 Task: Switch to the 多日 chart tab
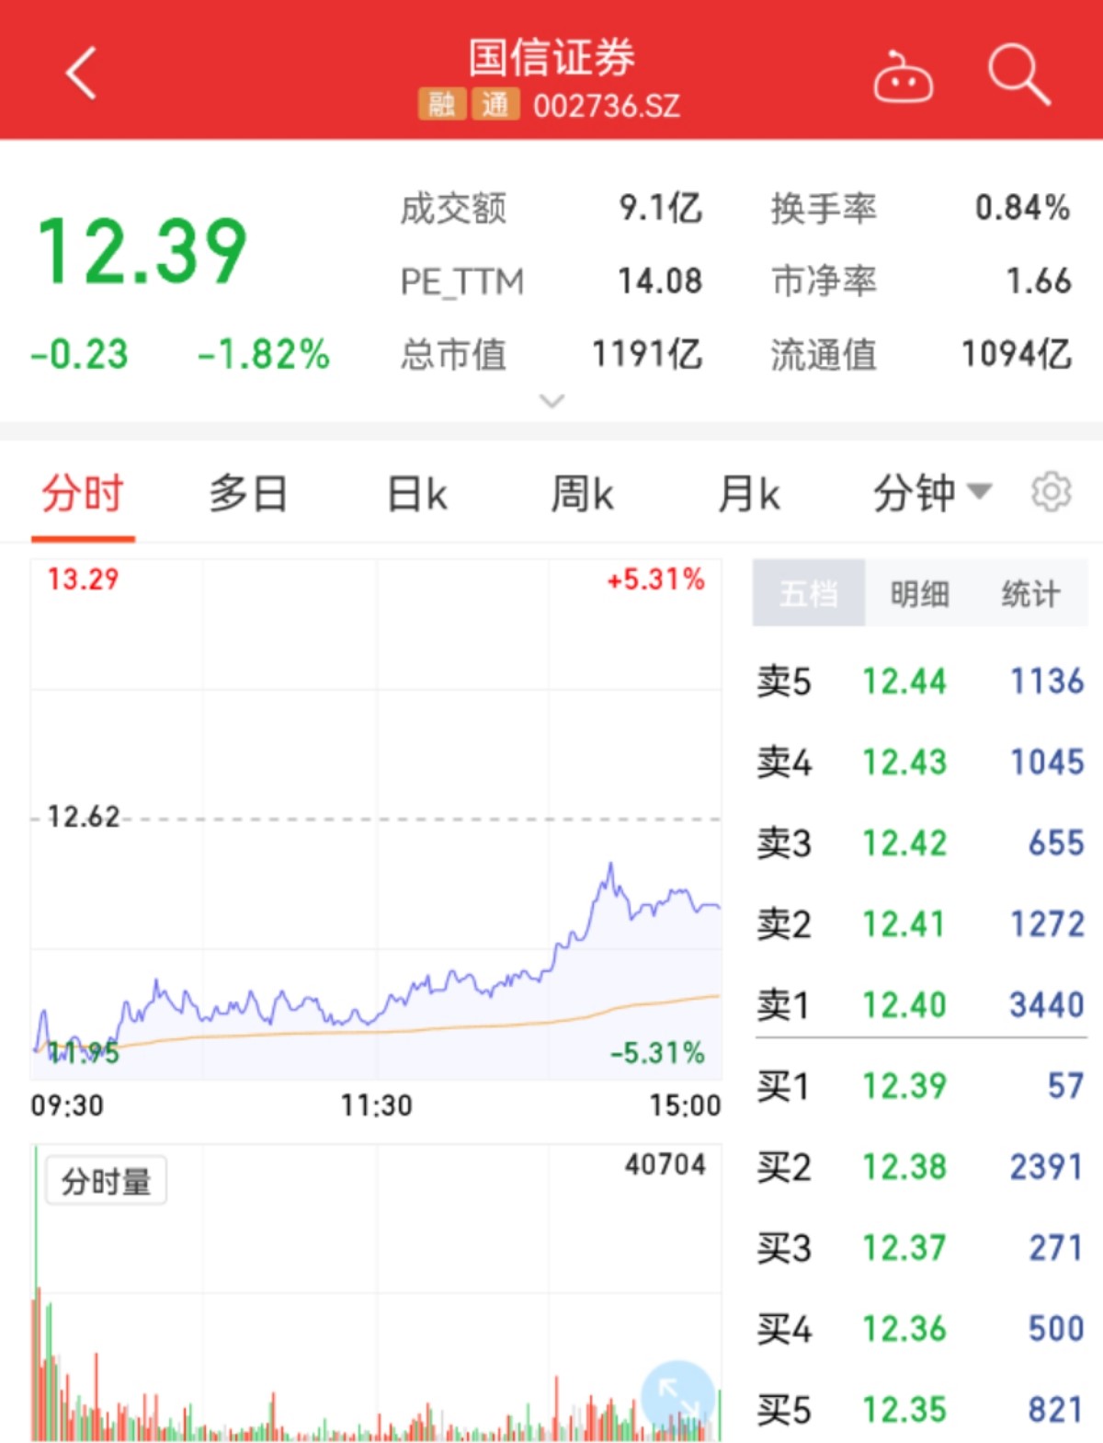pyautogui.click(x=248, y=494)
